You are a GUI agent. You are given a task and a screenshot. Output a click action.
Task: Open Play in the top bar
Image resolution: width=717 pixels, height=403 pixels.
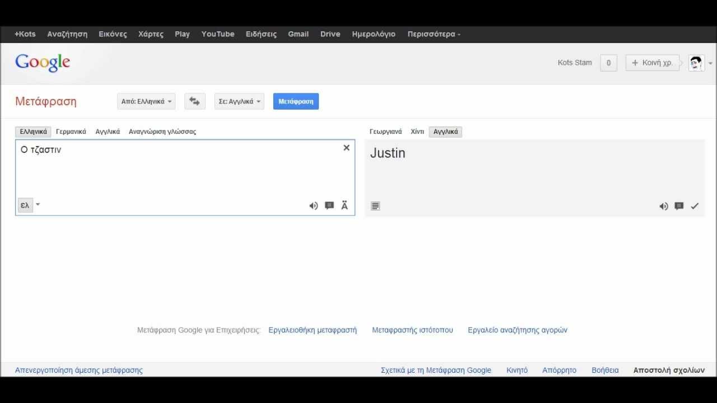tap(182, 34)
